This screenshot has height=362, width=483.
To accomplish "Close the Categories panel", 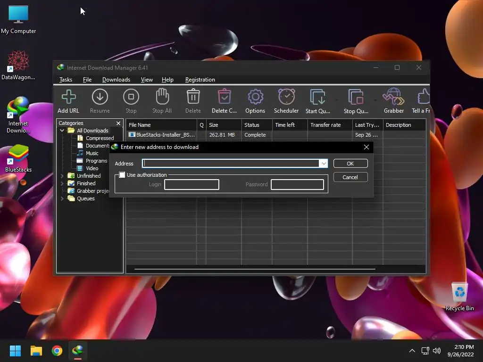I will click(118, 123).
